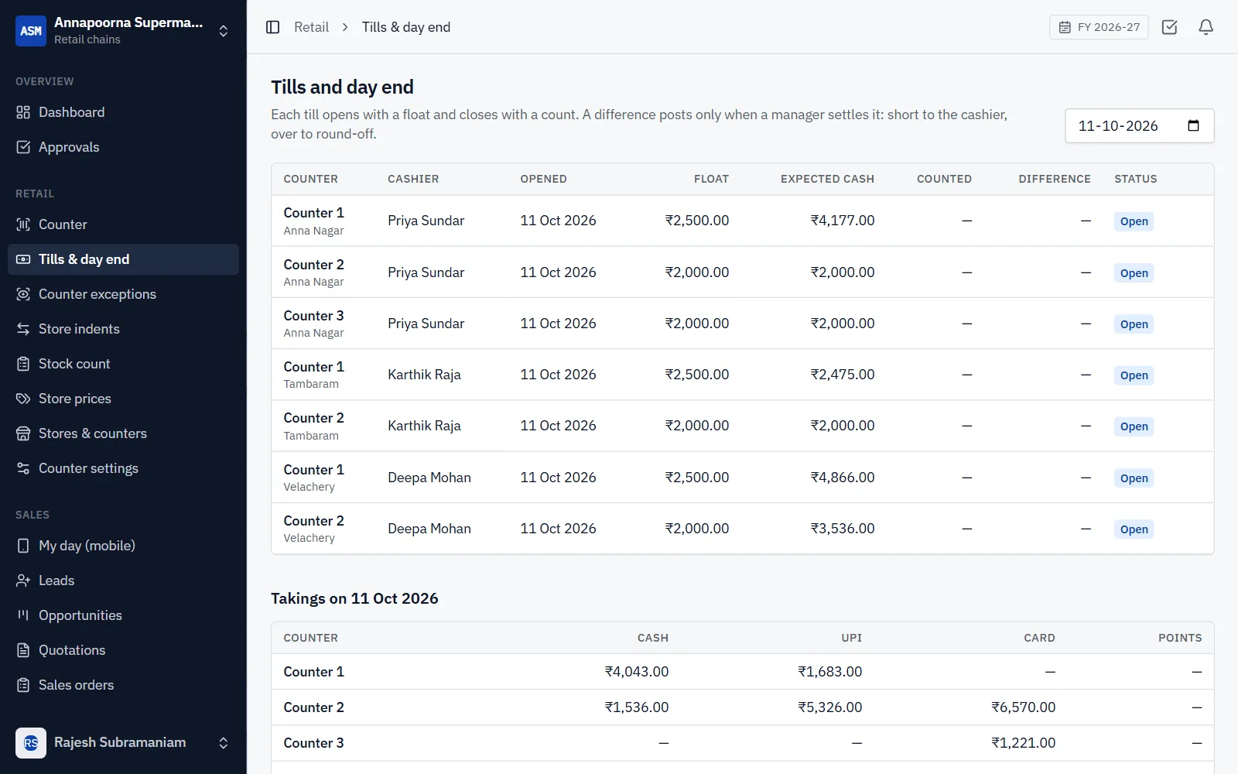Click expected cash ₹4,866.00
Image resolution: width=1238 pixels, height=774 pixels.
(842, 478)
